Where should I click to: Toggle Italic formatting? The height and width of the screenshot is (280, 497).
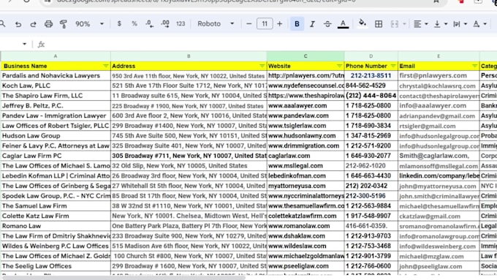click(x=312, y=24)
